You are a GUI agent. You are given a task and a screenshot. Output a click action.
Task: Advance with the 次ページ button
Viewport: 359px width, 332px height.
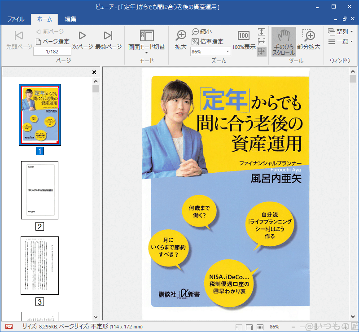[x=83, y=39]
